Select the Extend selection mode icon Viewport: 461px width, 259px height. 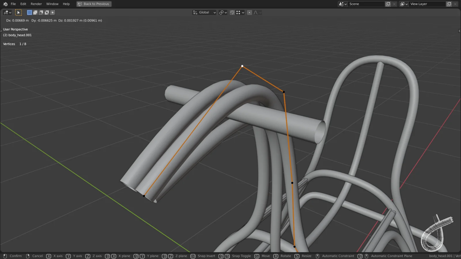coord(35,12)
